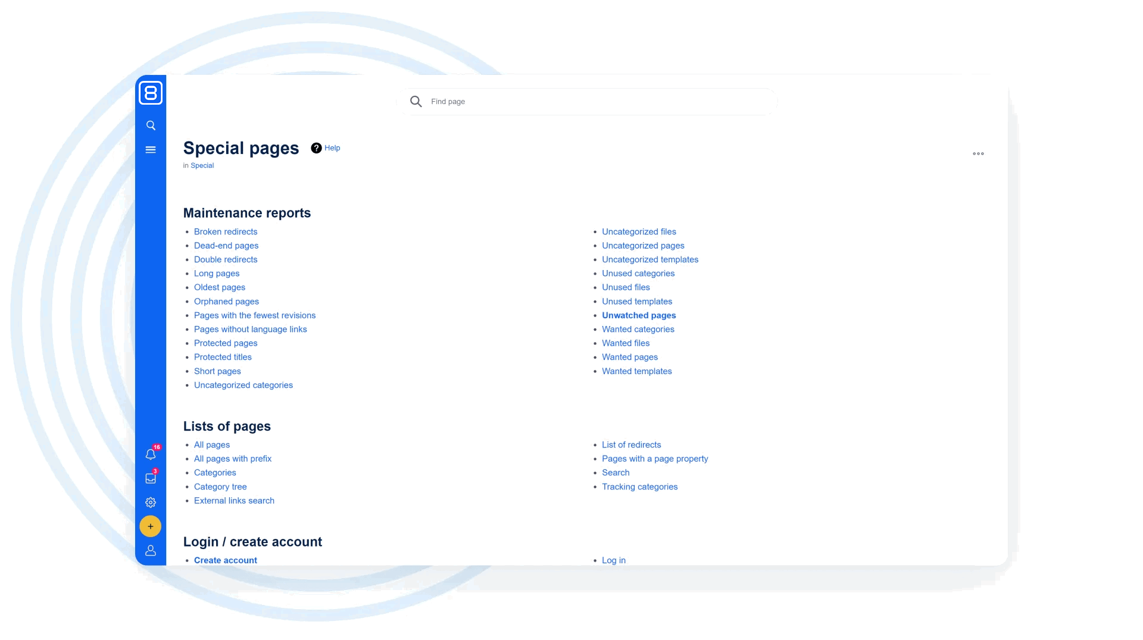1143x640 pixels.
Task: Open the hamburger navigation menu
Action: point(151,150)
